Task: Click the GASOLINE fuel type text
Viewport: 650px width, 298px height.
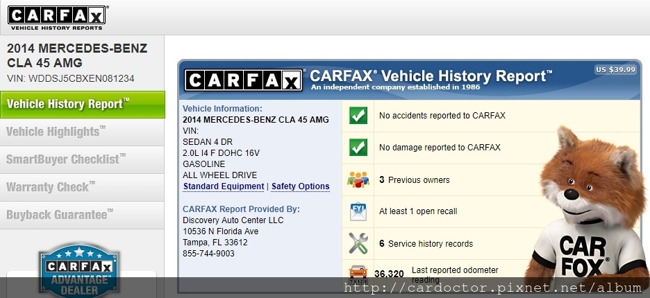Action: (x=204, y=164)
